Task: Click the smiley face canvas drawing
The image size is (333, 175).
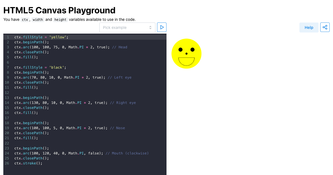Action: click(186, 54)
